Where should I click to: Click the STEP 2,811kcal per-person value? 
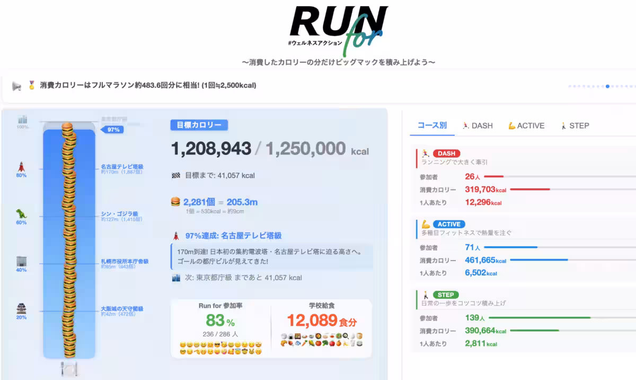tap(481, 343)
